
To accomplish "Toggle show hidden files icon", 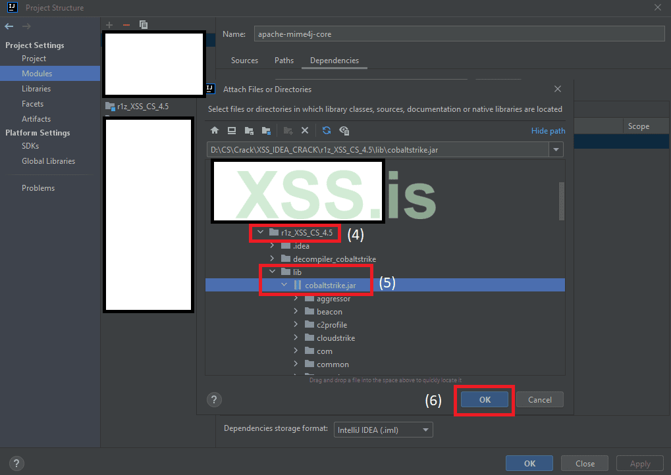I will (344, 130).
